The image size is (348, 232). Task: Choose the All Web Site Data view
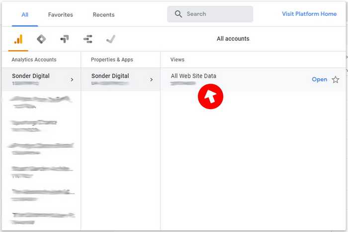[x=193, y=76]
